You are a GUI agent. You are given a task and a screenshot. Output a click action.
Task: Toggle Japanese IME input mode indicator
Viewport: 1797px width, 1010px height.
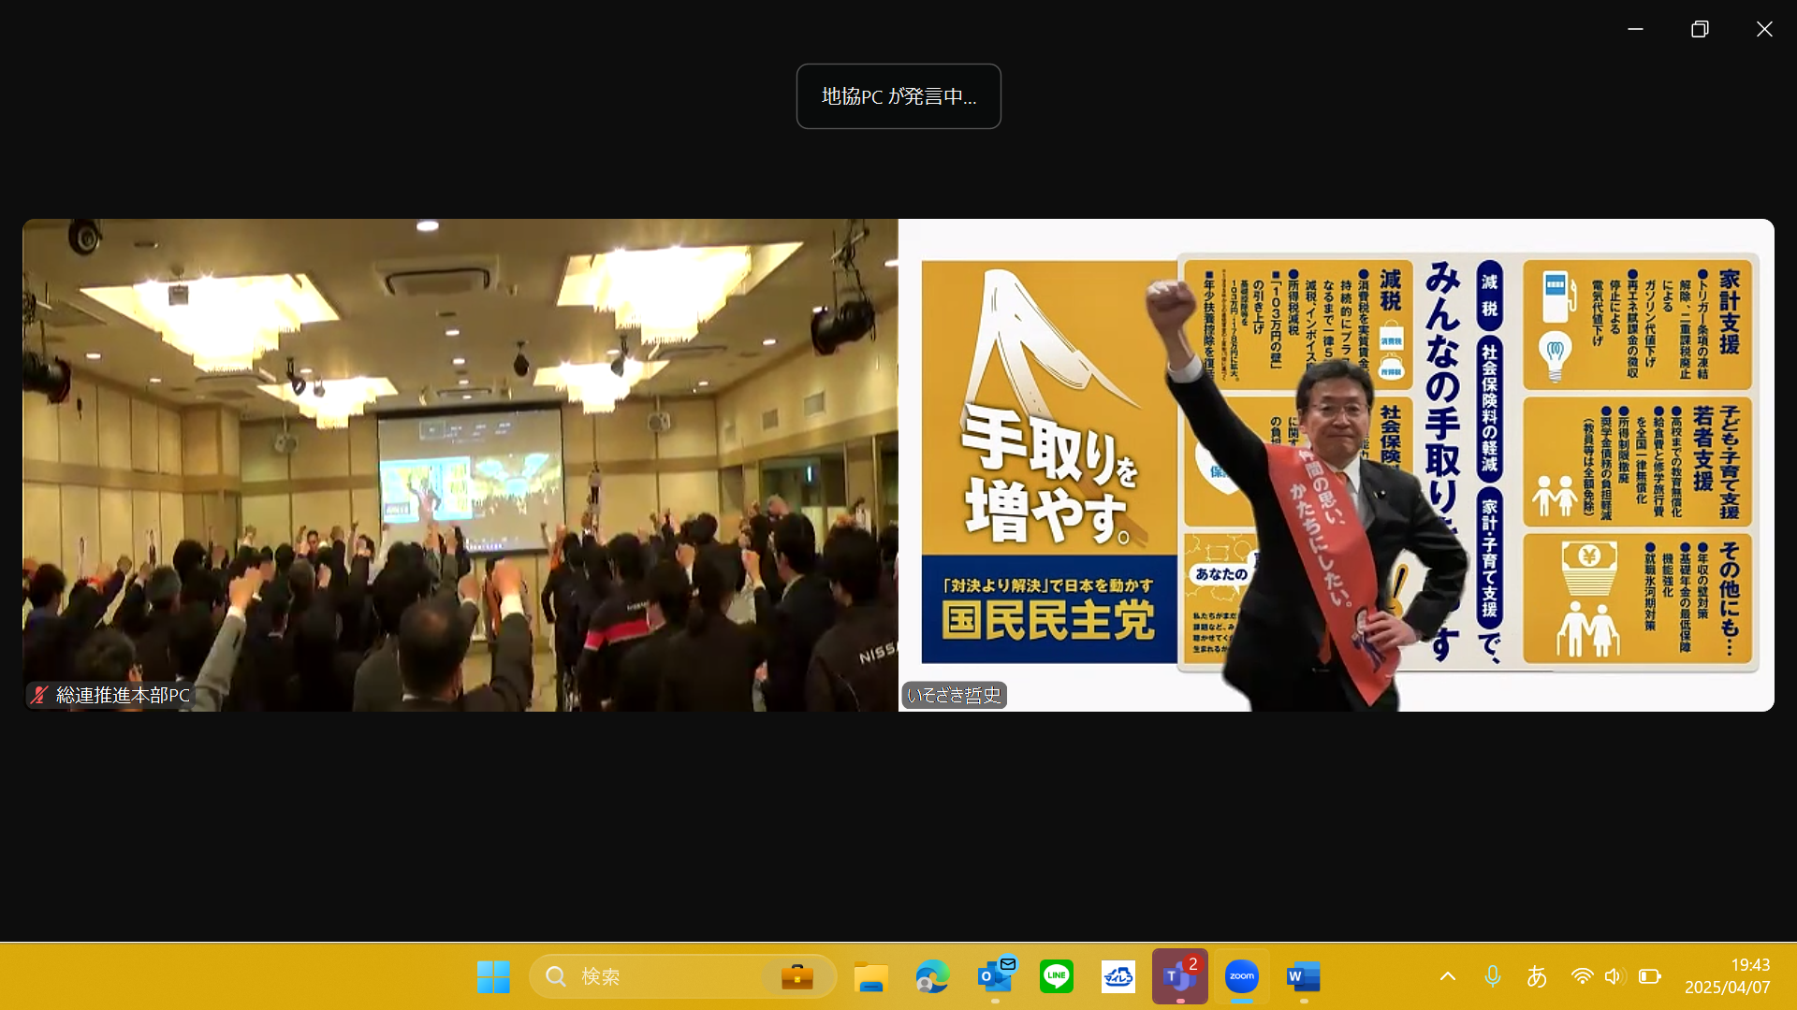coord(1537,976)
